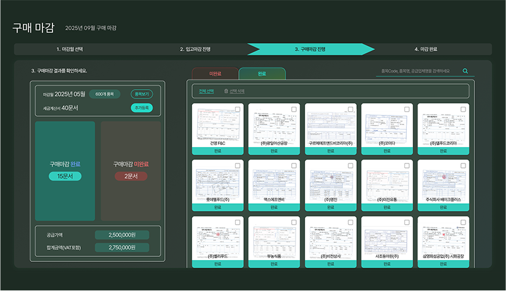Click the 15문서 completed count badge
This screenshot has height=291, width=506.
click(x=65, y=176)
